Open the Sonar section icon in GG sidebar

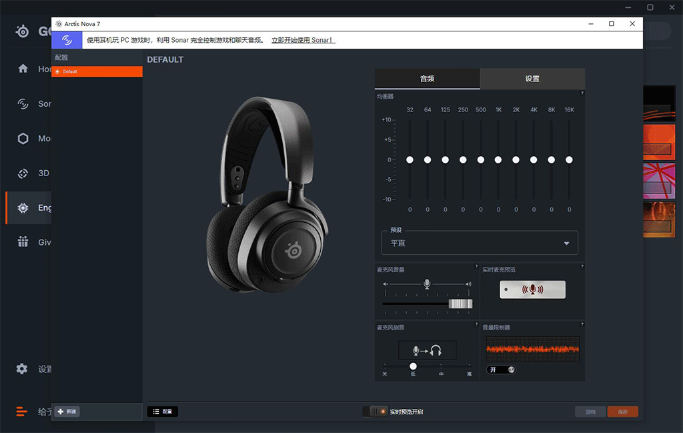(23, 103)
